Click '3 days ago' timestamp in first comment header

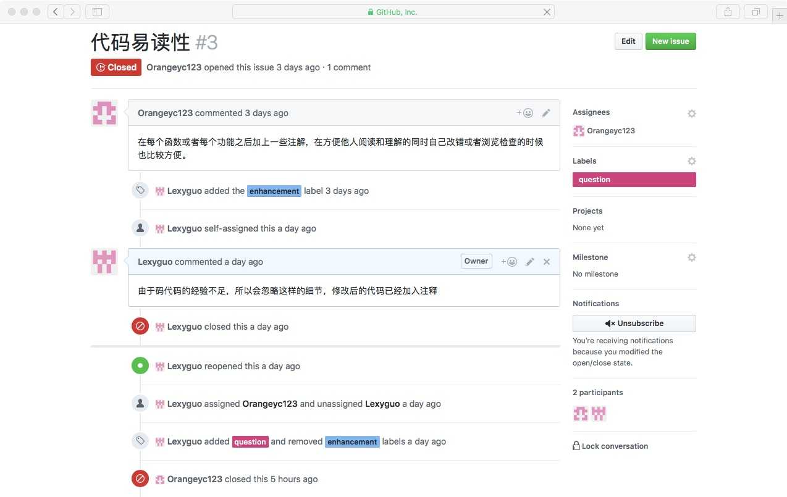point(267,113)
